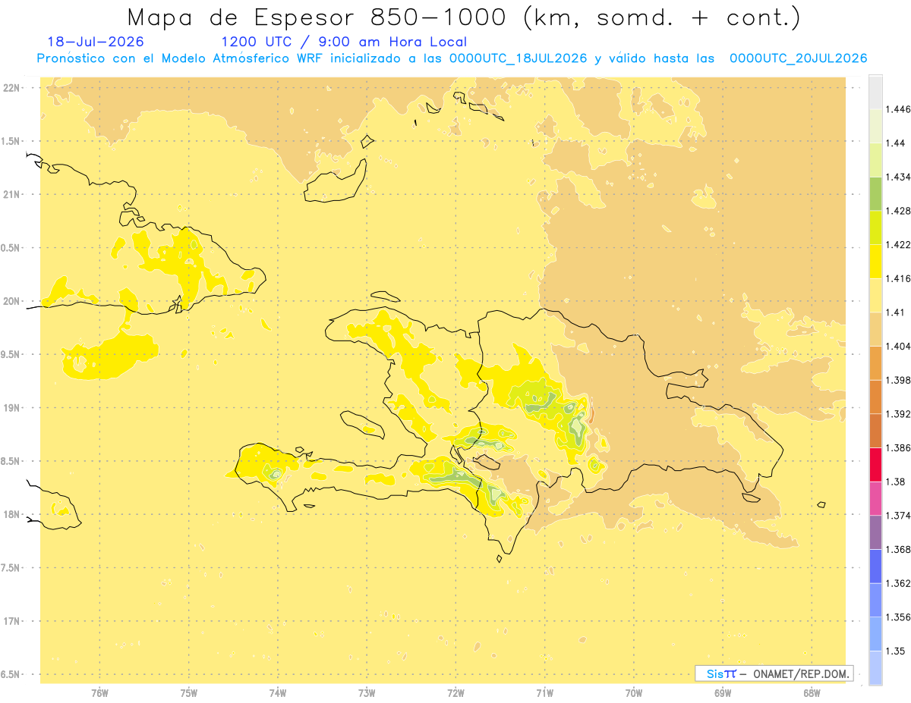Click the '76W' longitude label
The width and height of the screenshot is (911, 703).
pos(99,693)
